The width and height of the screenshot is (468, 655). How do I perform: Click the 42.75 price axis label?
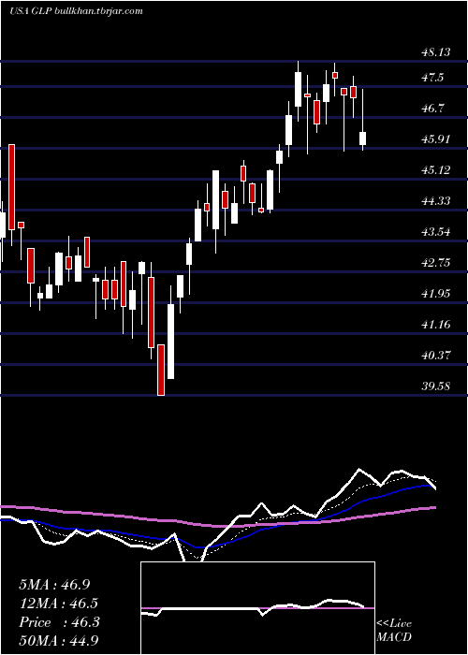click(x=436, y=263)
